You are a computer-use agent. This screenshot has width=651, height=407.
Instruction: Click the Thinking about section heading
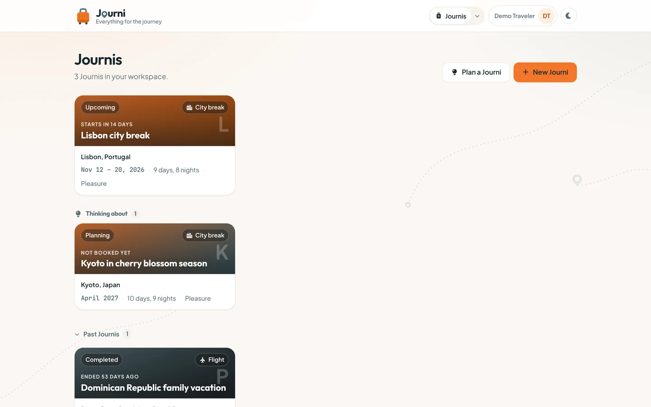click(107, 213)
